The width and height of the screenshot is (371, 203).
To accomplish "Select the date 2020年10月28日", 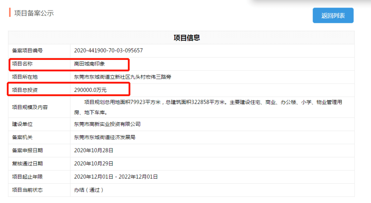I will coord(94,150).
